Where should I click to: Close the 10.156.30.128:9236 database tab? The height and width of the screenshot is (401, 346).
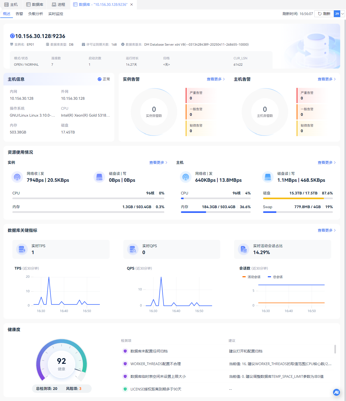click(132, 4)
